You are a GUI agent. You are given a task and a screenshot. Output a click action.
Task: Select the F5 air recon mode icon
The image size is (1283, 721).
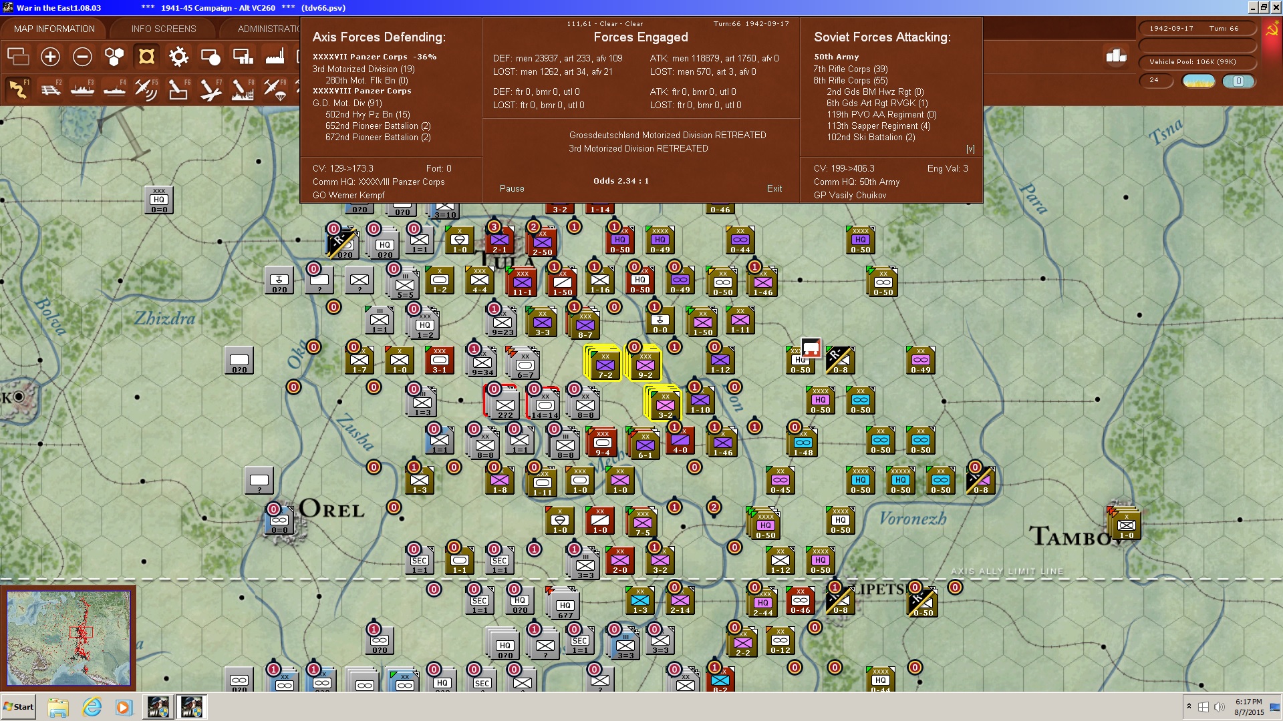point(146,89)
